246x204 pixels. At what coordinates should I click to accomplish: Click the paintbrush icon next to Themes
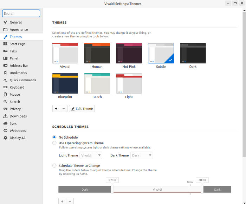[5, 37]
